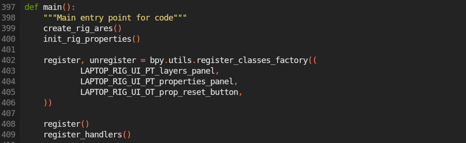Click the unregister variable name
The image size is (466, 143).
point(113,60)
